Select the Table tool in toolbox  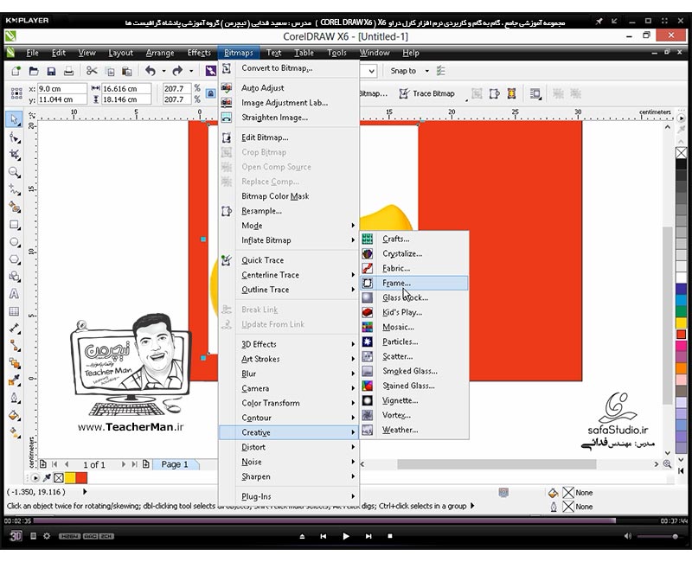point(15,311)
